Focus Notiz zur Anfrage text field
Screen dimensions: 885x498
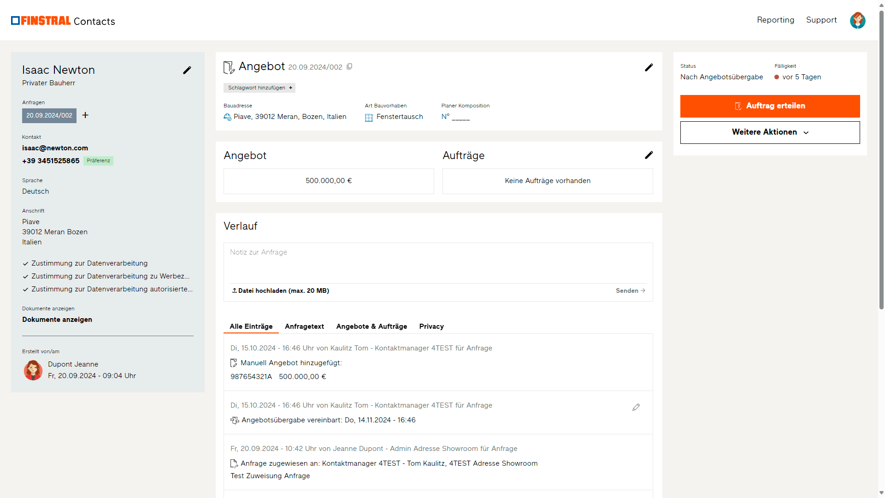click(x=438, y=262)
